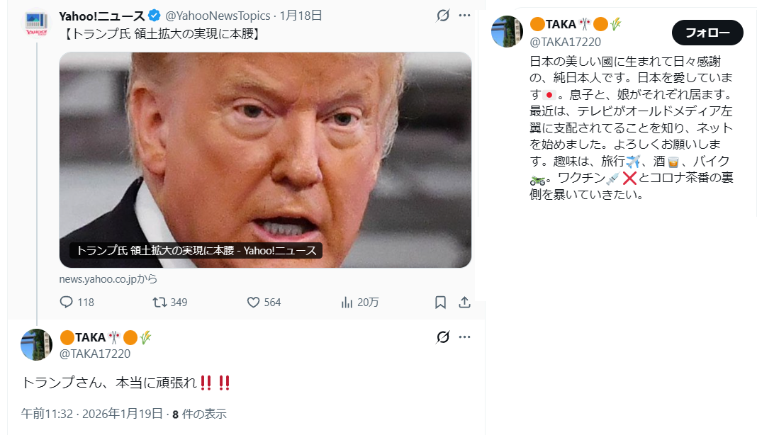Open more options menu on TAKA's reply

tap(464, 337)
